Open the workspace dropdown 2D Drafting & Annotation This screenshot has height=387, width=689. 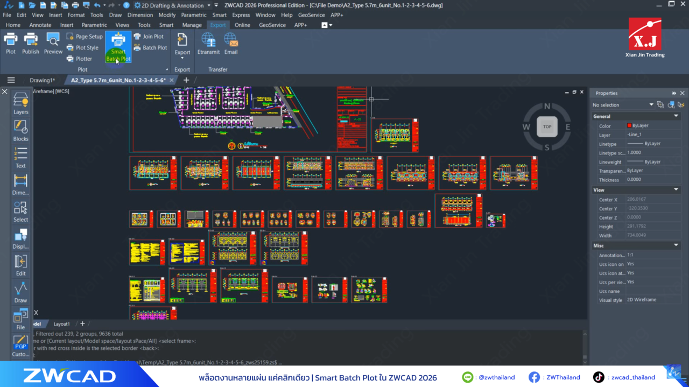click(x=172, y=5)
